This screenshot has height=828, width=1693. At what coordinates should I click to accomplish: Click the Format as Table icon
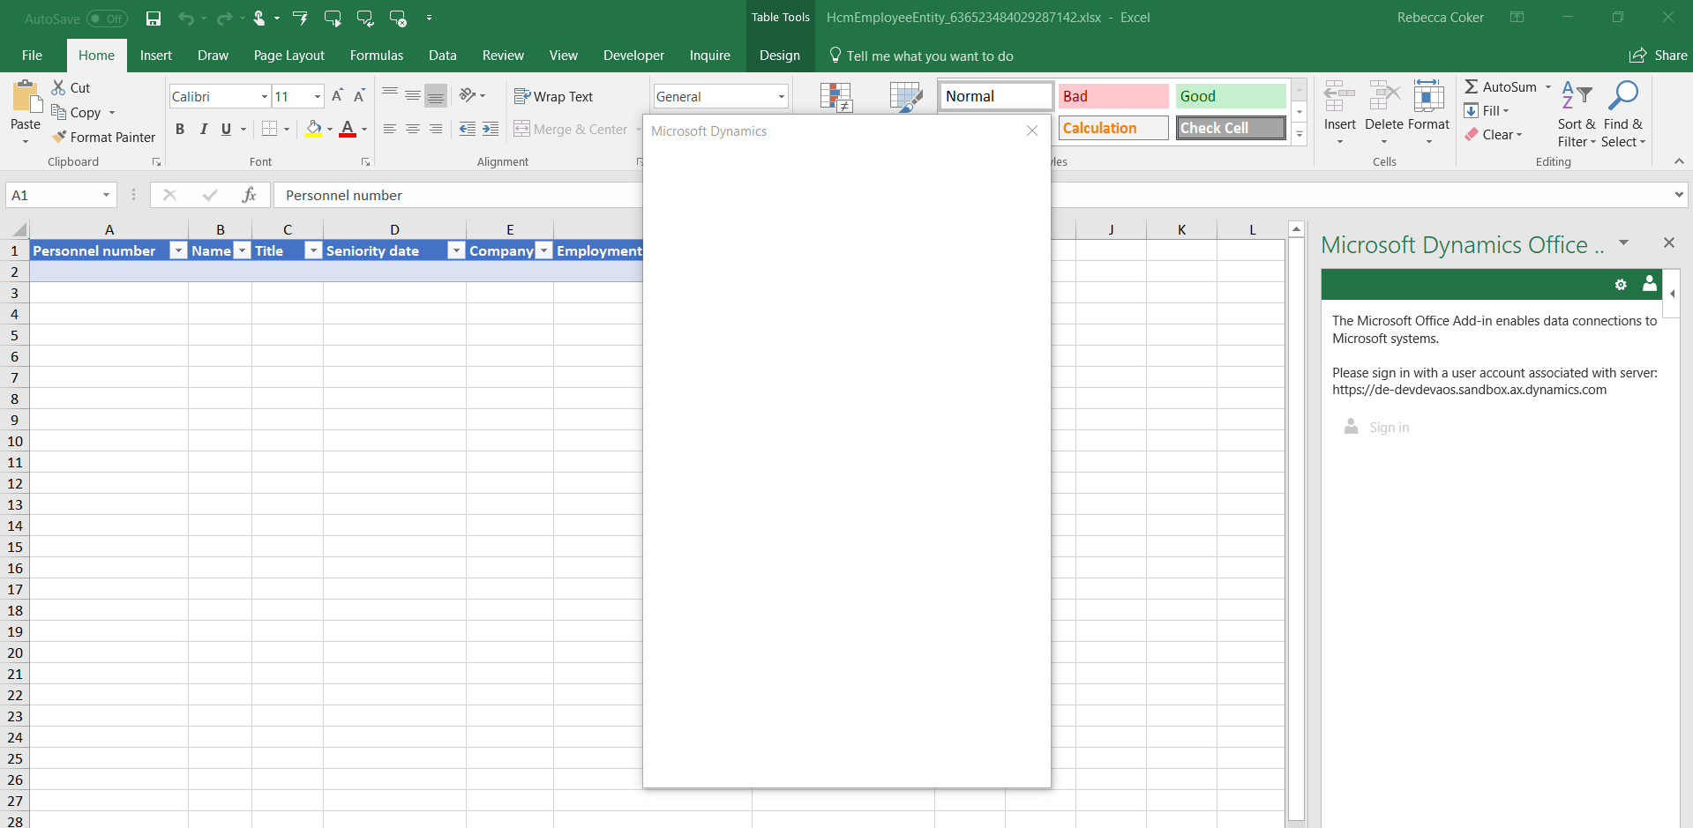click(x=906, y=98)
